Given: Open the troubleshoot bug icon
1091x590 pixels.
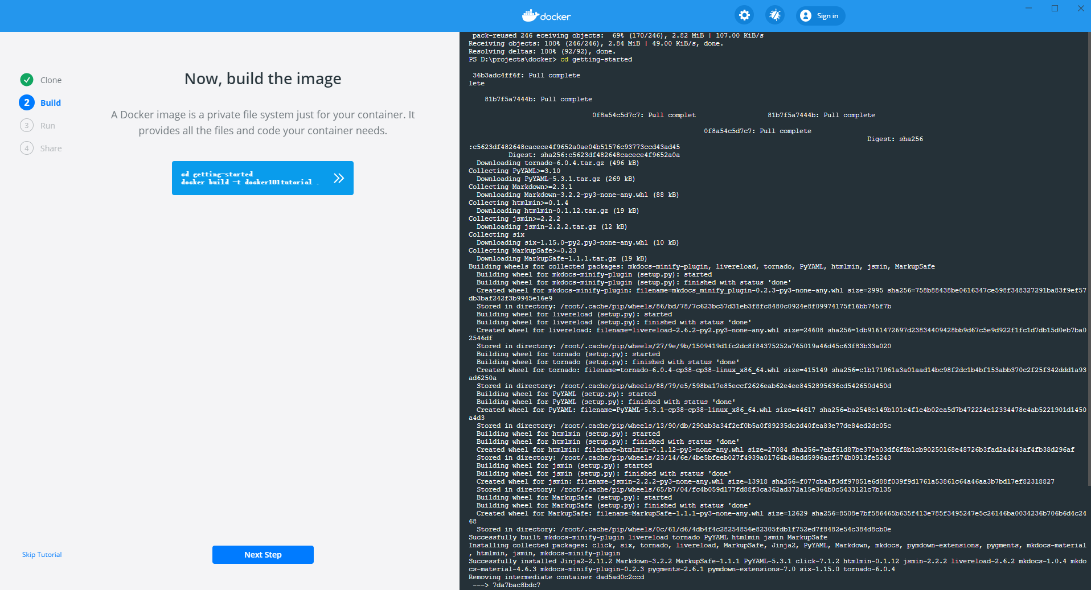Looking at the screenshot, I should point(774,15).
